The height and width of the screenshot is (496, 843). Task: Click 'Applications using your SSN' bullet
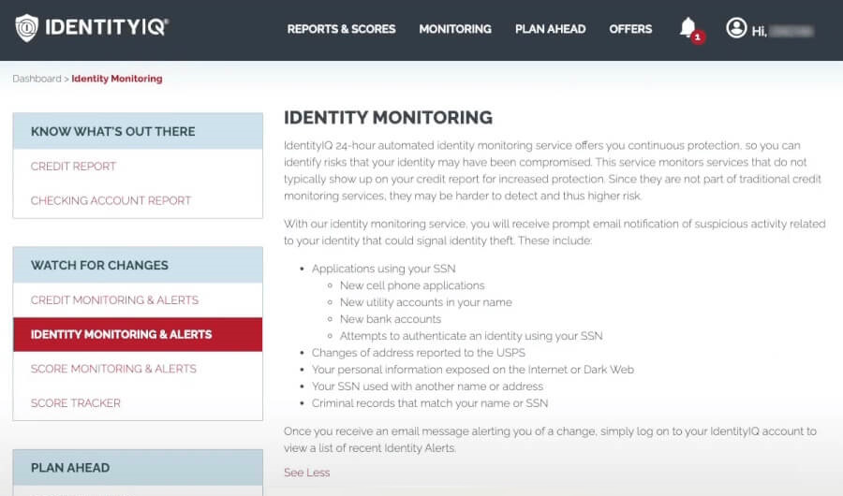383,269
